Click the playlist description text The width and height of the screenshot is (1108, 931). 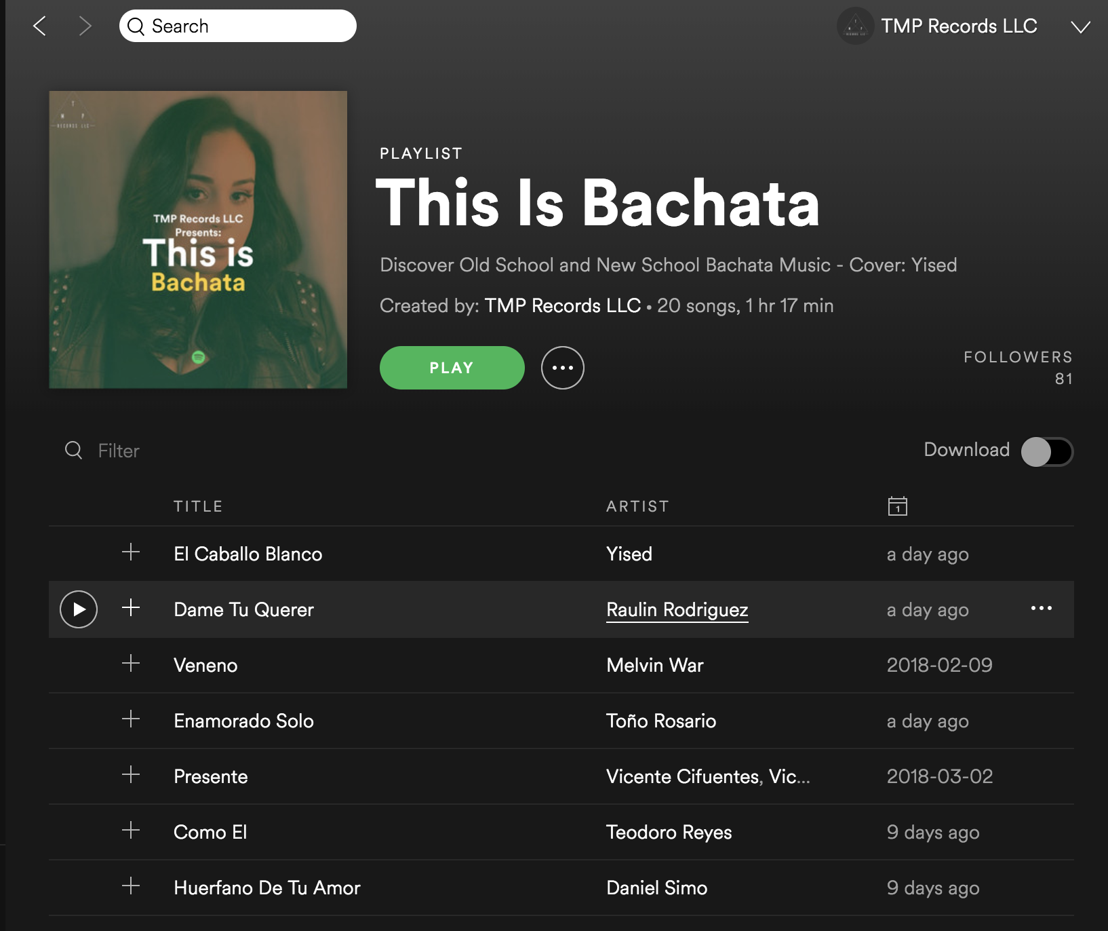click(669, 265)
